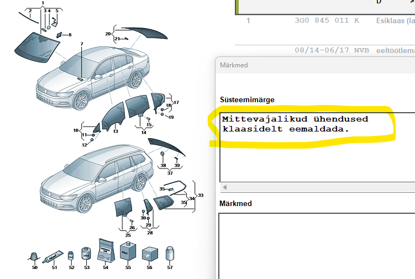
Task: Click the repair kit bag item 54
Action: pyautogui.click(x=104, y=251)
